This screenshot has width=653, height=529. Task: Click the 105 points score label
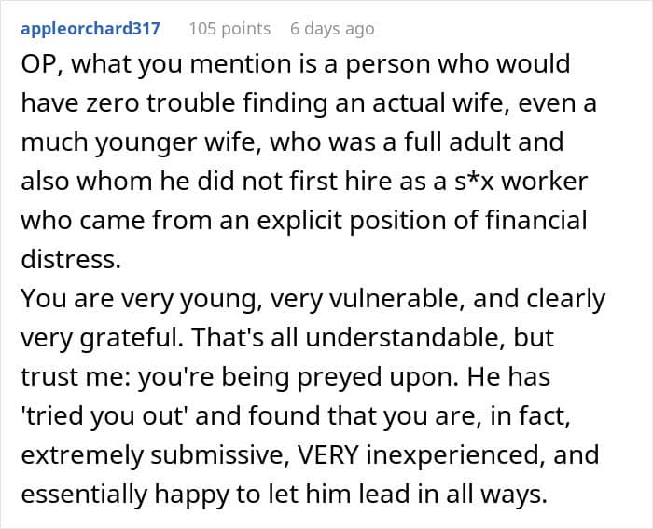tap(229, 29)
